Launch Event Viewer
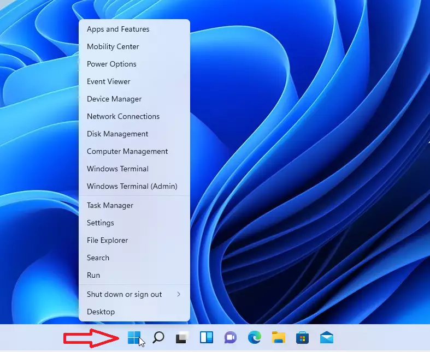The image size is (430, 352). tap(134, 81)
